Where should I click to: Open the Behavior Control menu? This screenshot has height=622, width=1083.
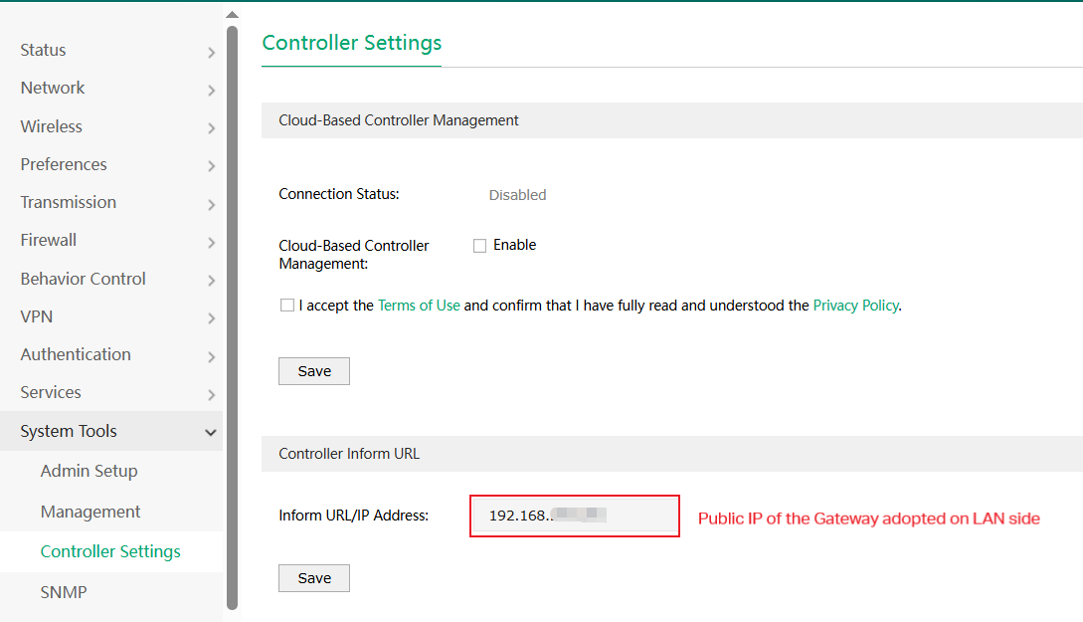[84, 279]
